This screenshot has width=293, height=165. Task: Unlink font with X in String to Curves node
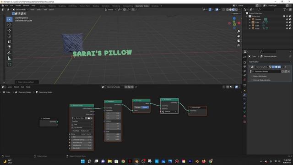point(91,118)
